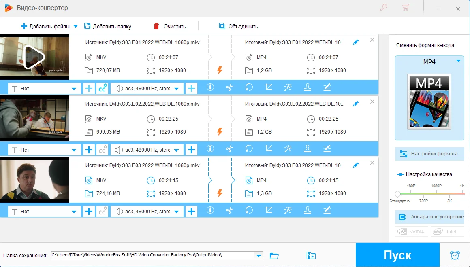Image resolution: width=470 pixels, height=267 pixels.
Task: Toggle closed captions for E01
Action: (x=102, y=88)
